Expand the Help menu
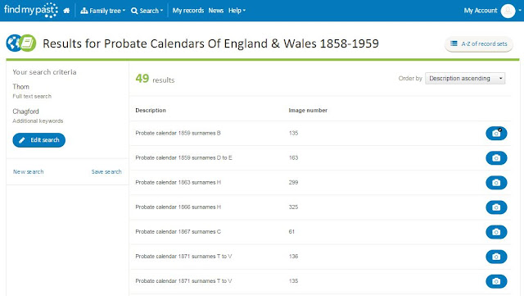Viewport: 524px width, 296px height. 237,11
